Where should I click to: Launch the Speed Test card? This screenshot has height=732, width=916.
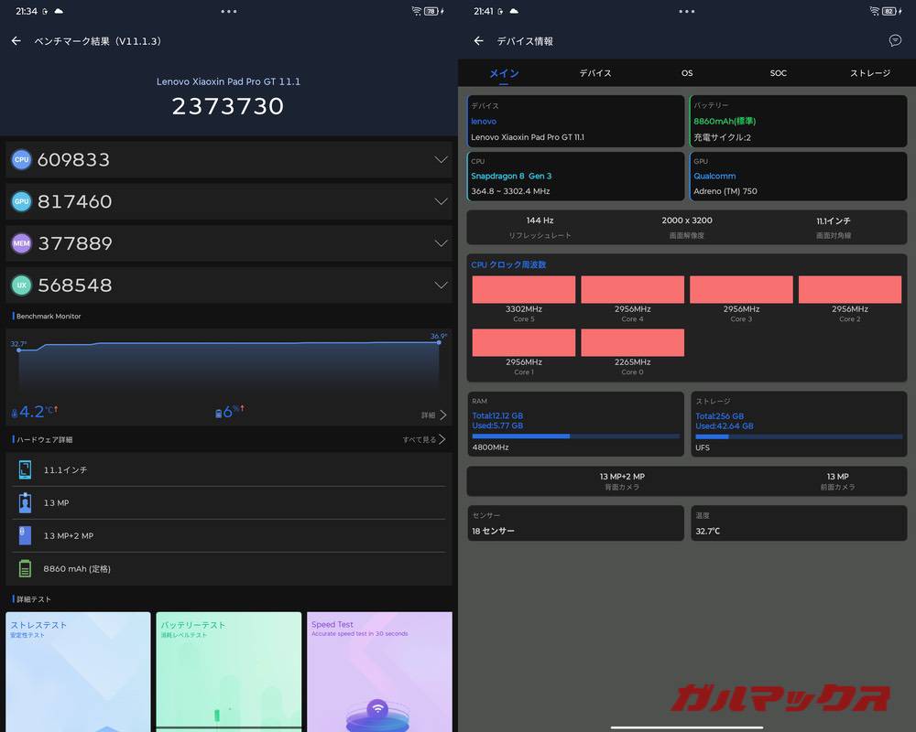coord(379,672)
